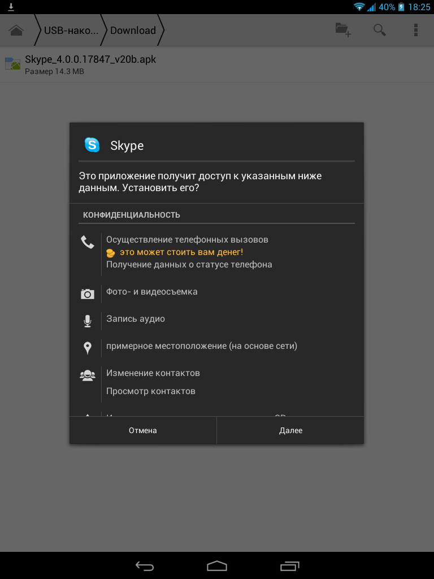Viewport: 434px width, 579px height.
Task: Tap the home folder icon
Action: [16, 31]
